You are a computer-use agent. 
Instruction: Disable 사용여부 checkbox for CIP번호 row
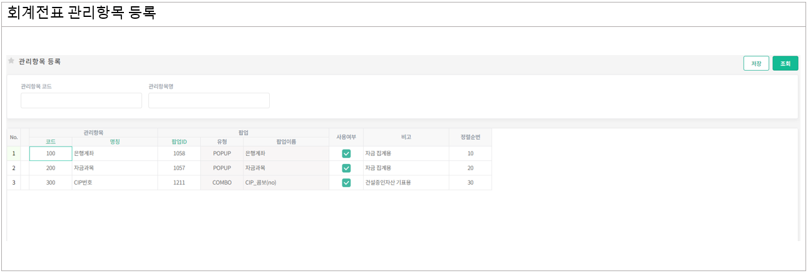coord(346,183)
